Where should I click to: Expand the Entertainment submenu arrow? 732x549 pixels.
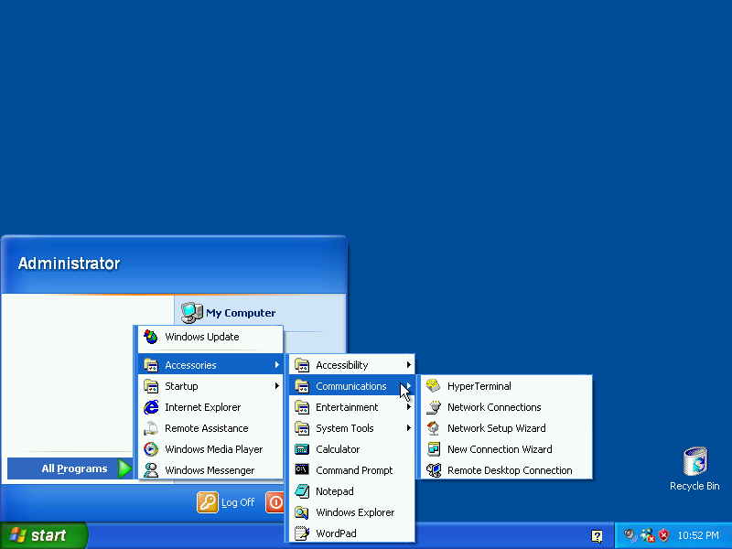coord(408,407)
